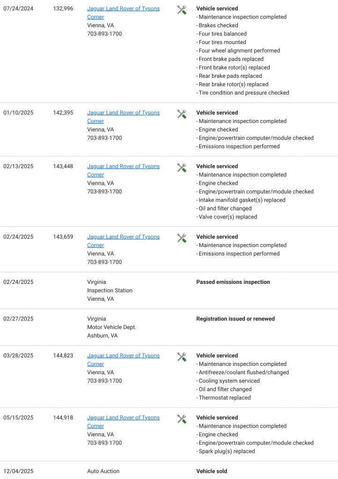The image size is (338, 479).
Task: Click the Thermostat replaced service line
Action: coord(223,398)
